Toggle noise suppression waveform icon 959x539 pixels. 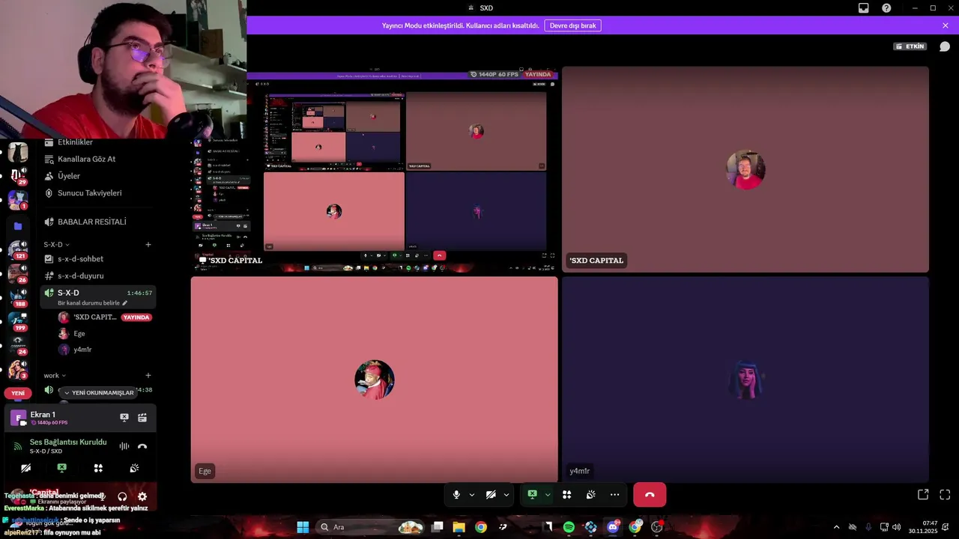pyautogui.click(x=124, y=446)
